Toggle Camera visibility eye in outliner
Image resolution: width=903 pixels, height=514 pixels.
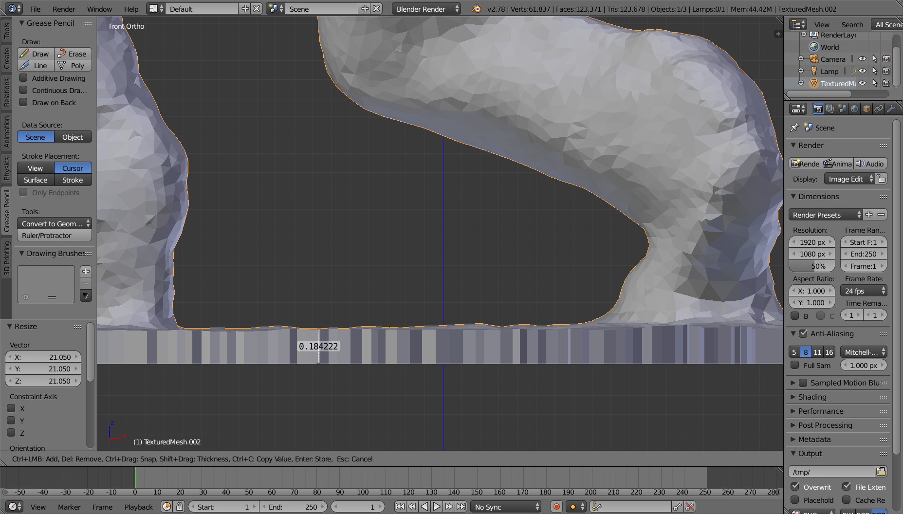[x=862, y=59]
